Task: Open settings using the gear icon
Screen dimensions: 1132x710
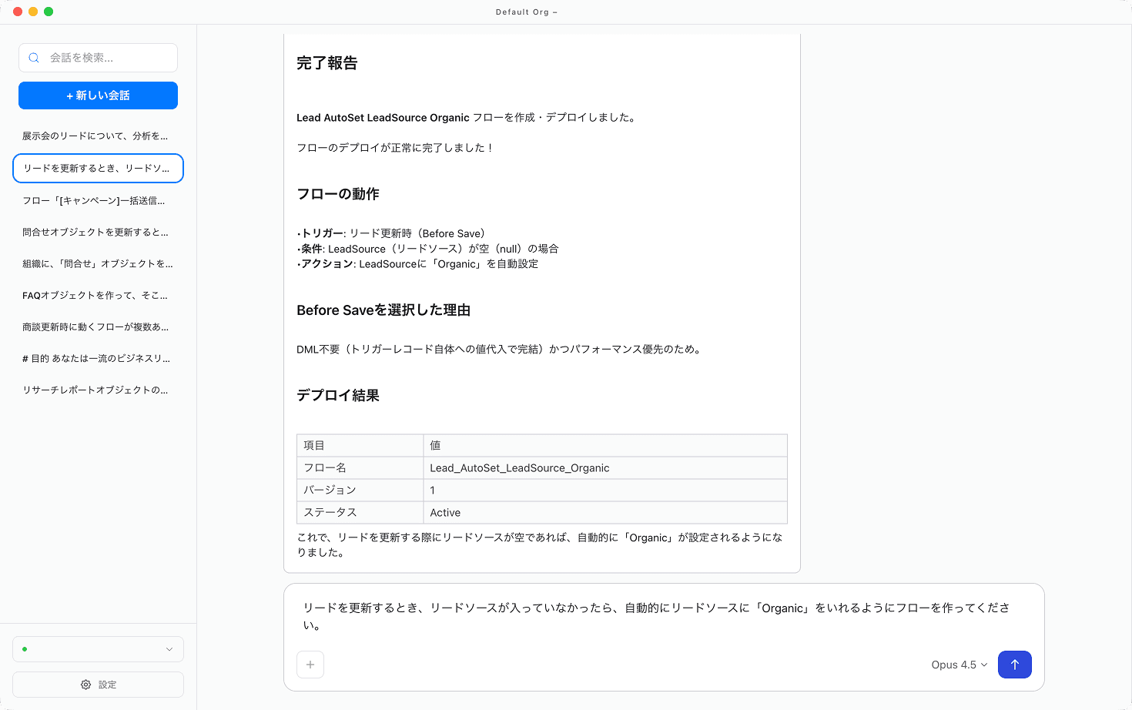Action: tap(85, 685)
